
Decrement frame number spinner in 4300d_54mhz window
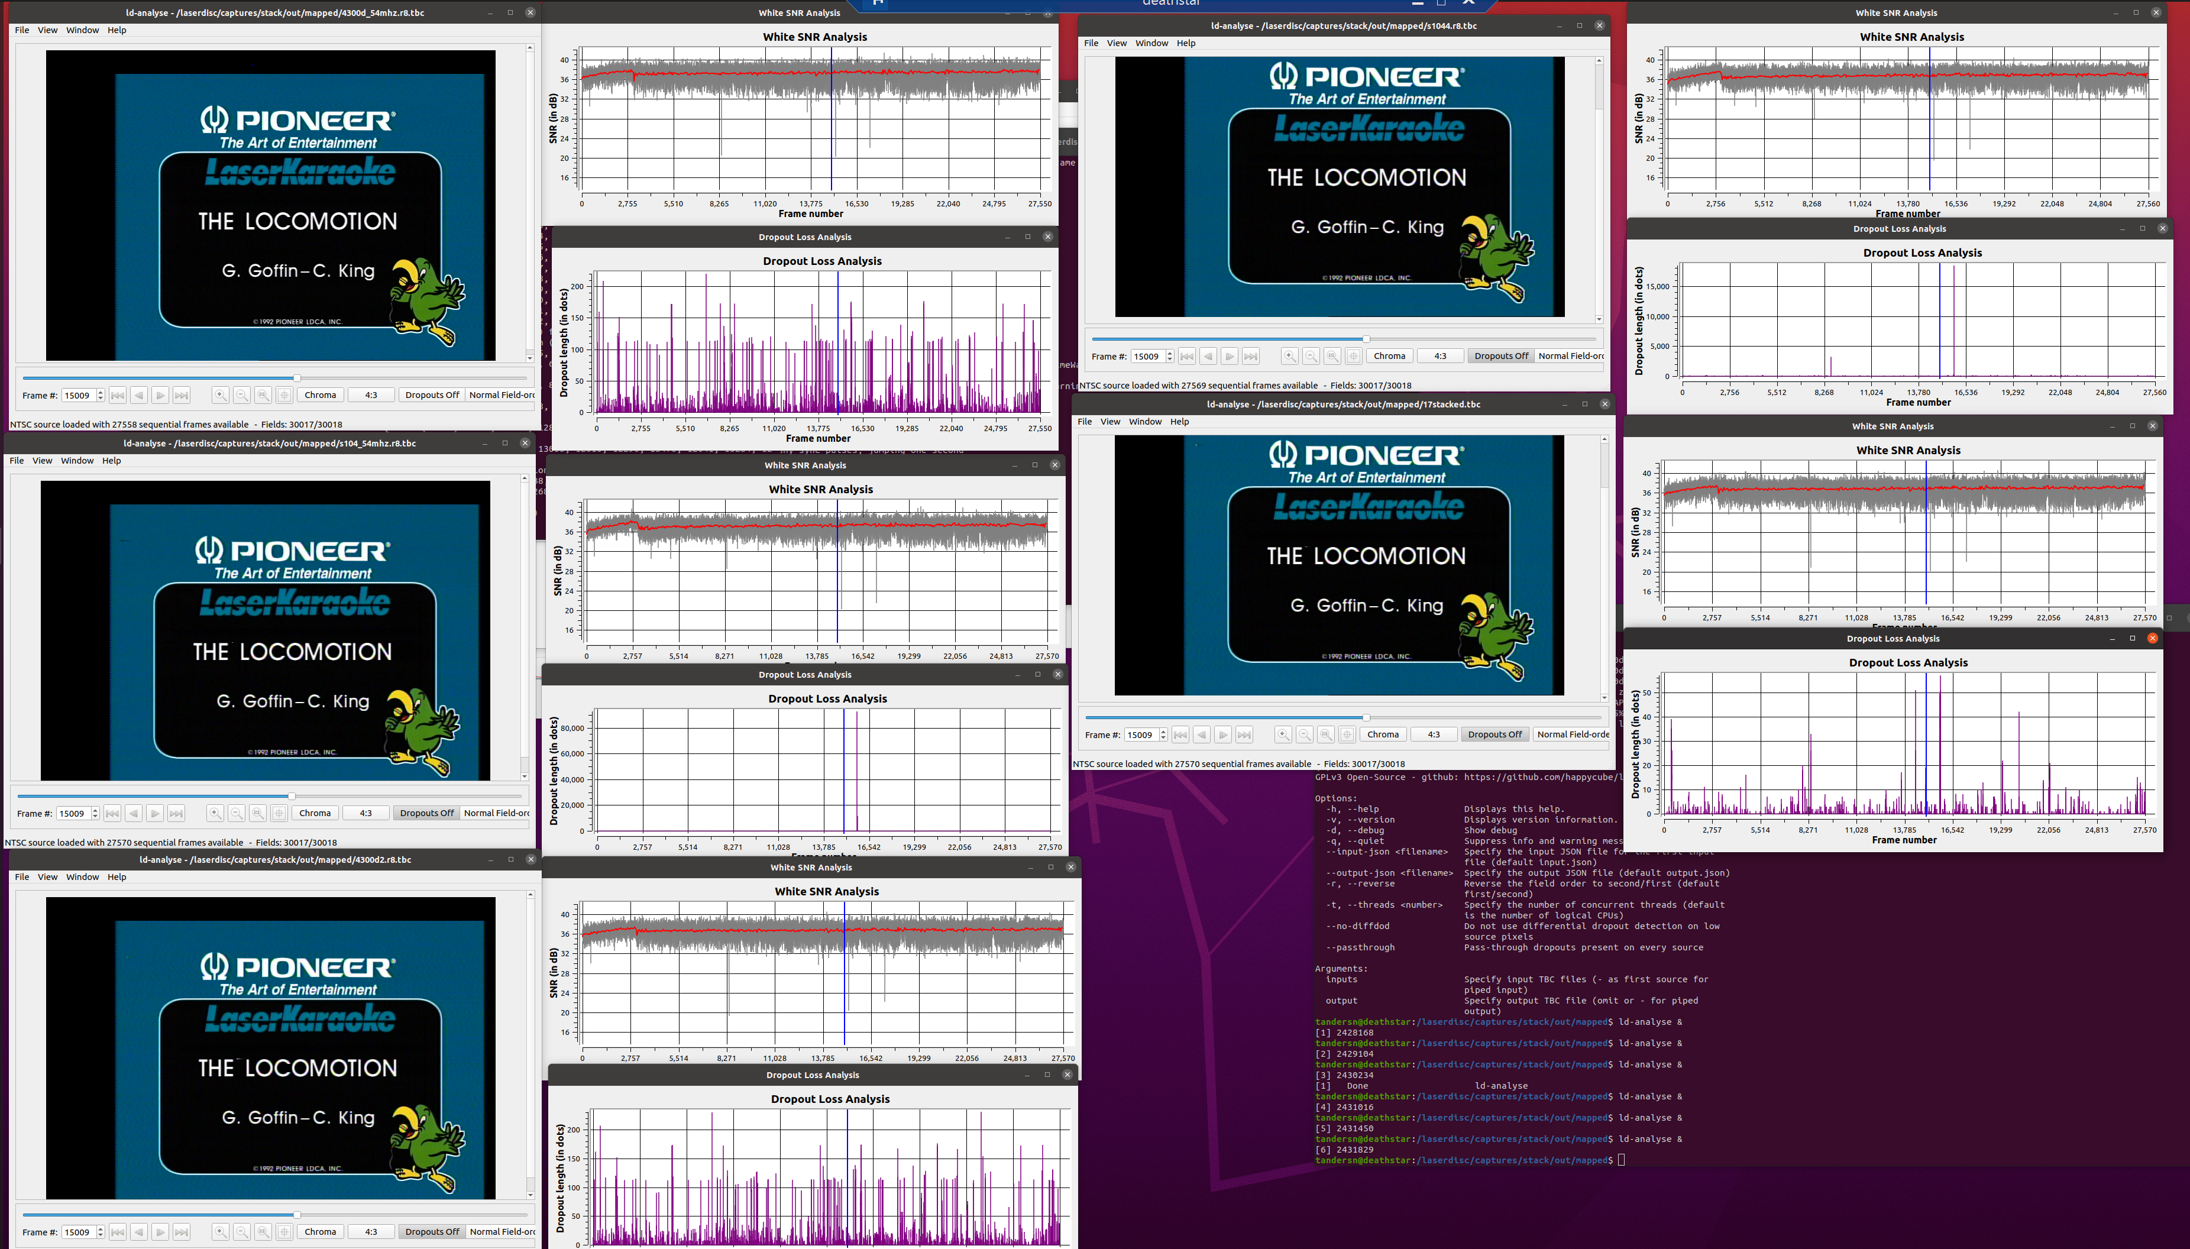point(101,399)
